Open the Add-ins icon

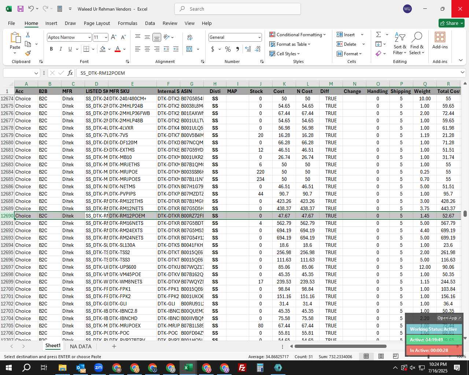click(x=440, y=40)
